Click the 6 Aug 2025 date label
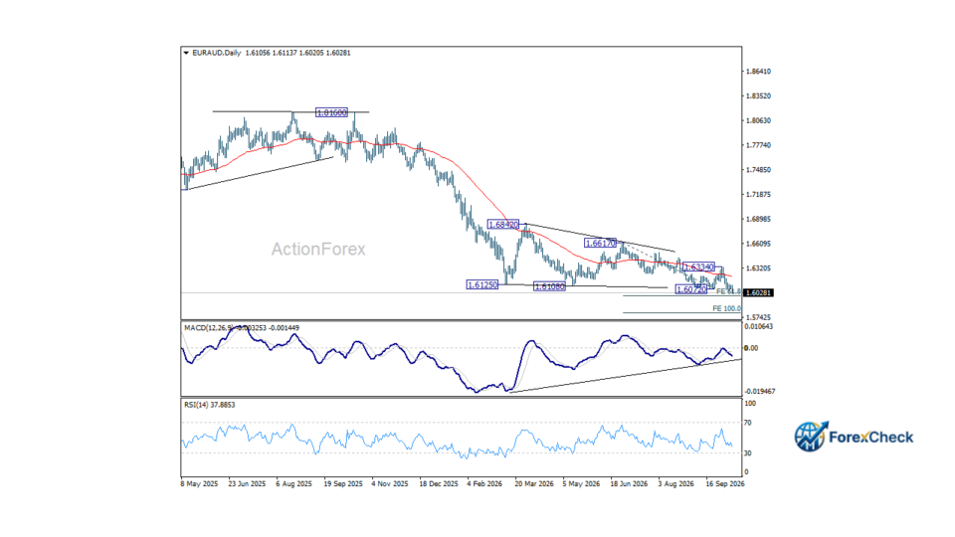955x537 pixels. pos(294,484)
